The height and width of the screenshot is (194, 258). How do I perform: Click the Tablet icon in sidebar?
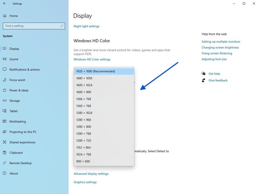(4, 111)
